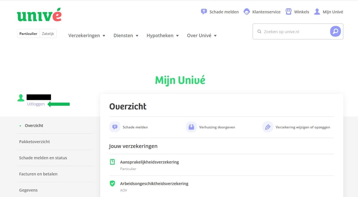Open Facturen en betalen in sidebar
Image resolution: width=358 pixels, height=197 pixels.
[x=38, y=174]
